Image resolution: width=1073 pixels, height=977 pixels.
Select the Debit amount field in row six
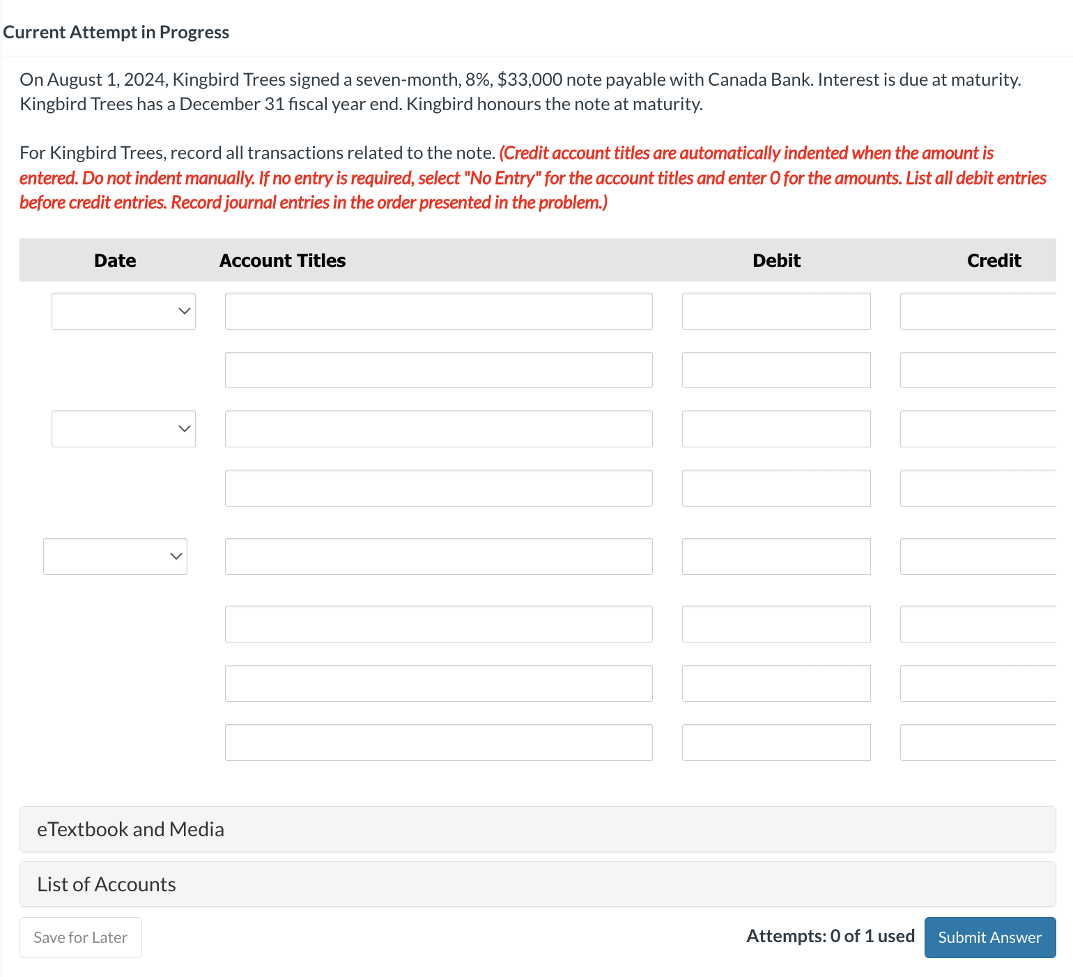pos(776,624)
